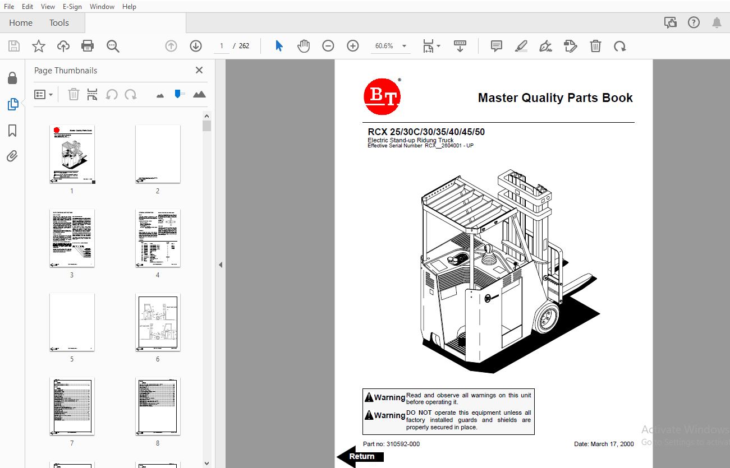Click the Return arrow link on the page

coord(360,456)
